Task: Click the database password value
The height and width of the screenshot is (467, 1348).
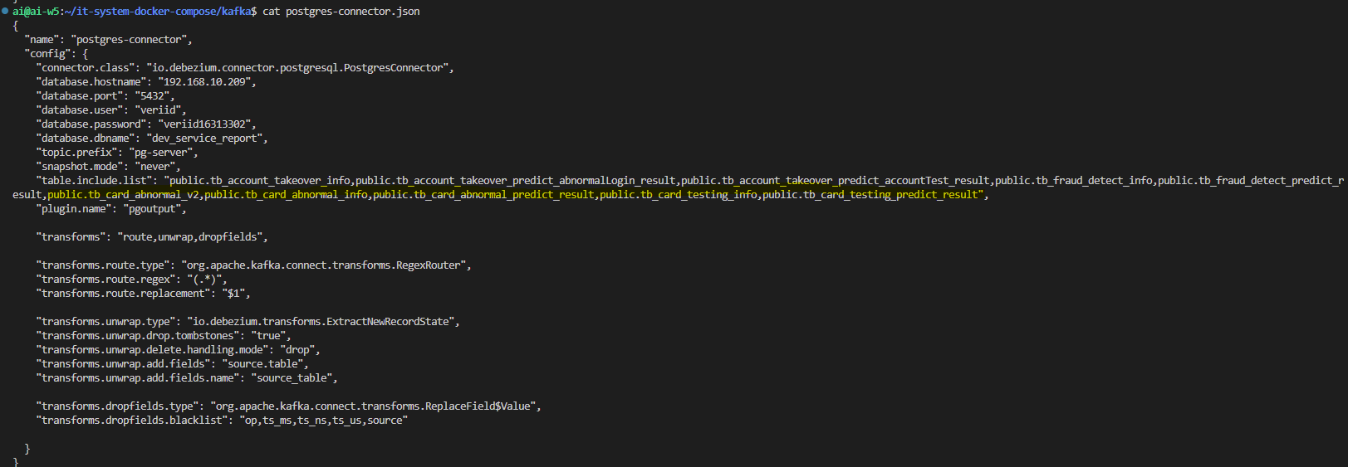Action: [x=207, y=124]
